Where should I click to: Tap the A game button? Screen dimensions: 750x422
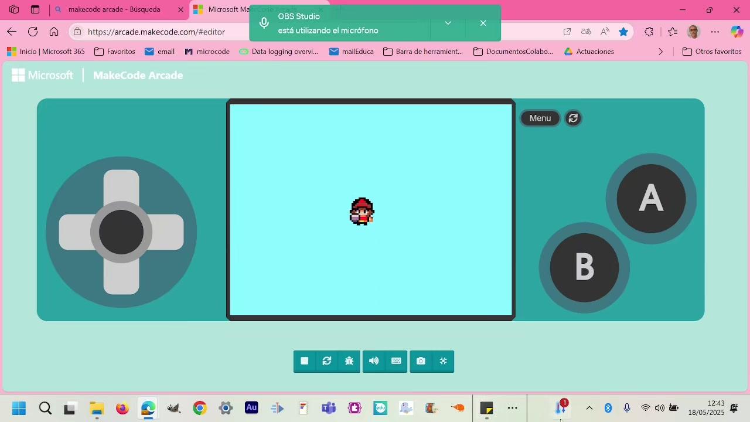[x=651, y=199]
